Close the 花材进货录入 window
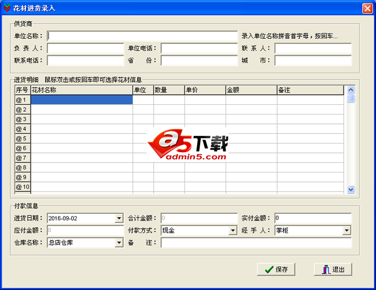The image size is (376, 290). coord(367,9)
